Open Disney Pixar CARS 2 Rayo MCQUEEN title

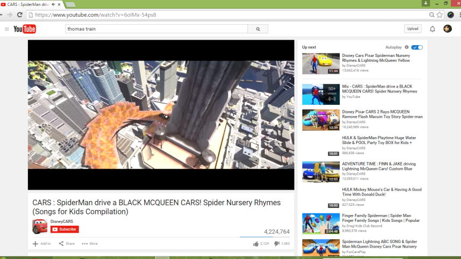(x=382, y=114)
